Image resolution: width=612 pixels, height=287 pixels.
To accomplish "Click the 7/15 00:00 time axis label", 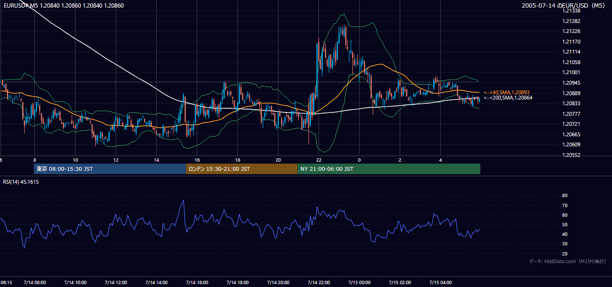I will tap(359, 283).
